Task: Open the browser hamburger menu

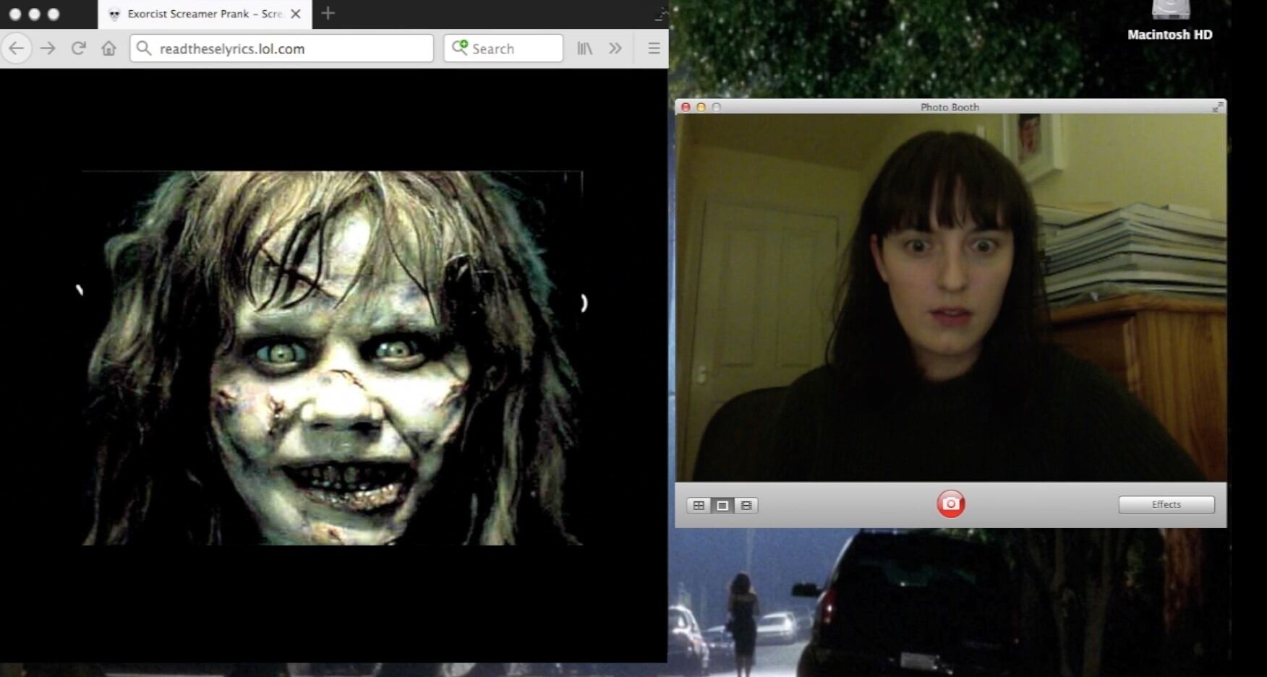Action: tap(654, 48)
